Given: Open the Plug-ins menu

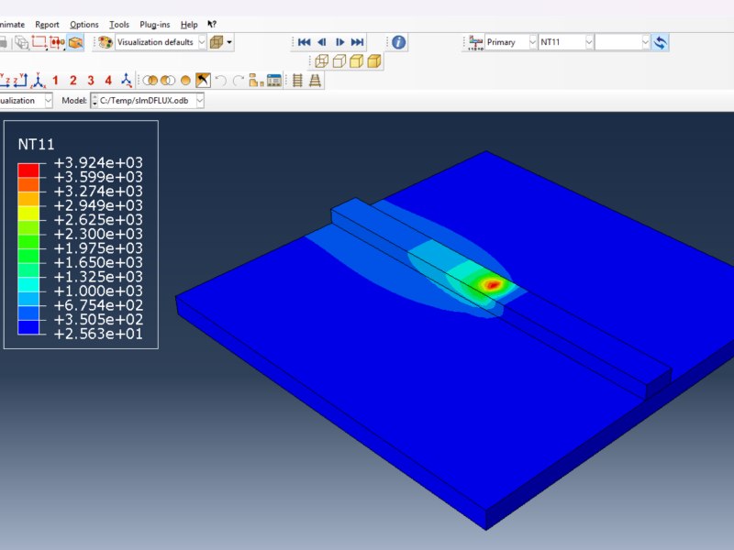Looking at the screenshot, I should point(154,25).
